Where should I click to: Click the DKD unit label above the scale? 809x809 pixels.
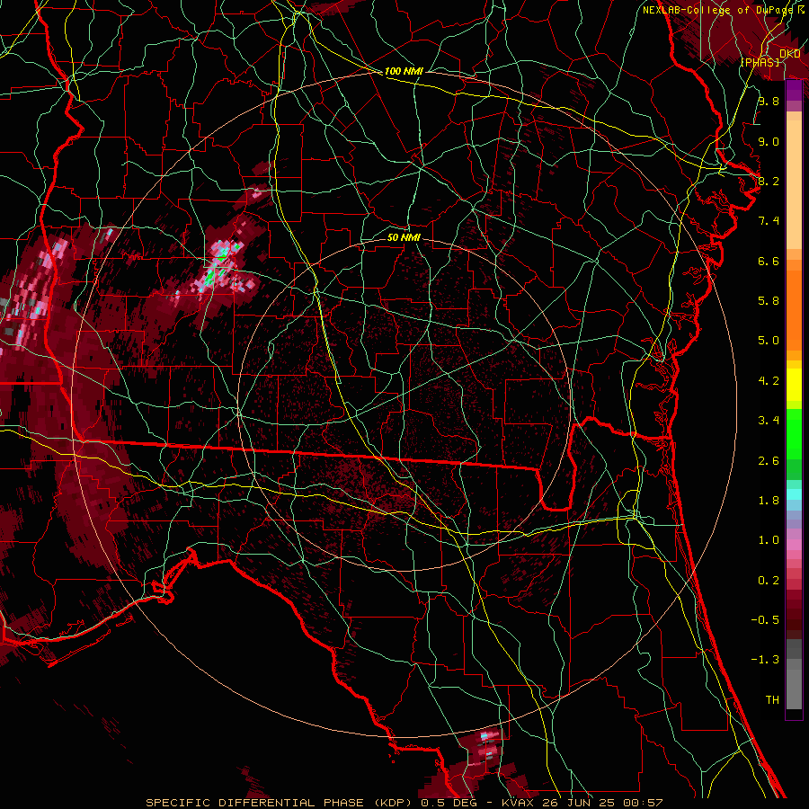[x=789, y=54]
